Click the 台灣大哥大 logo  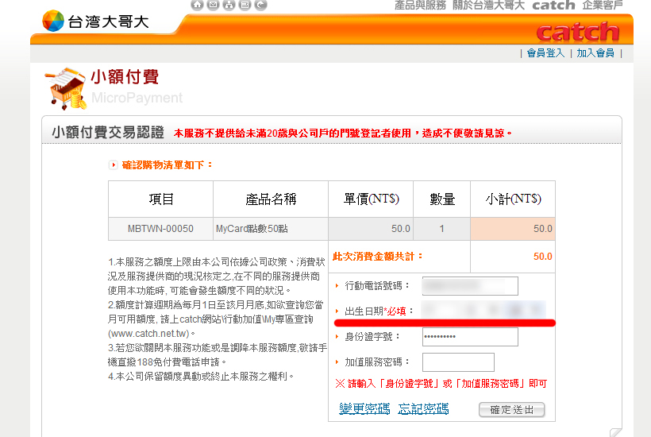click(95, 21)
